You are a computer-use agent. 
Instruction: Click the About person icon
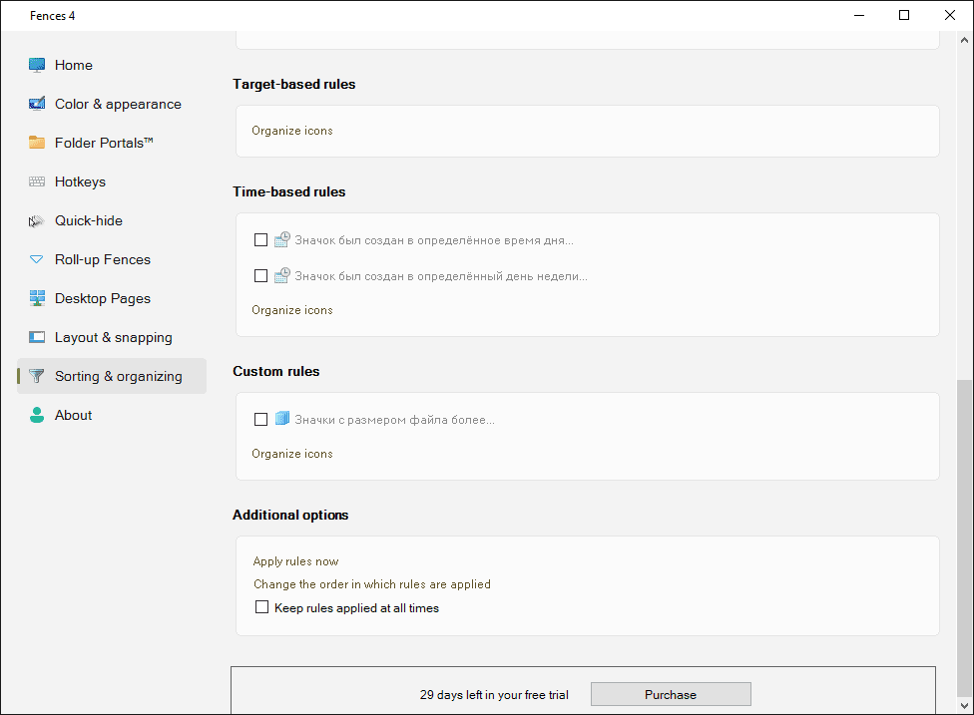37,415
